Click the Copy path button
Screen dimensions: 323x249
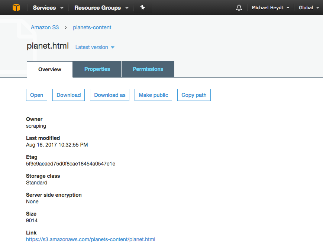194,95
